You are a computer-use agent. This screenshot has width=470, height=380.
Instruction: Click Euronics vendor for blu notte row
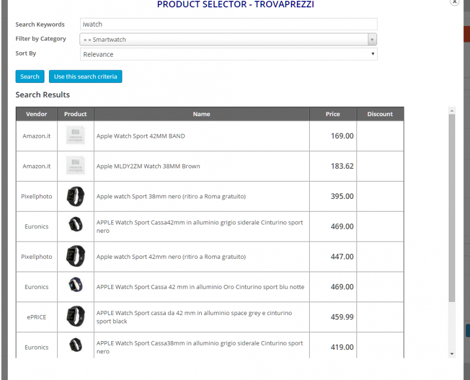point(37,287)
